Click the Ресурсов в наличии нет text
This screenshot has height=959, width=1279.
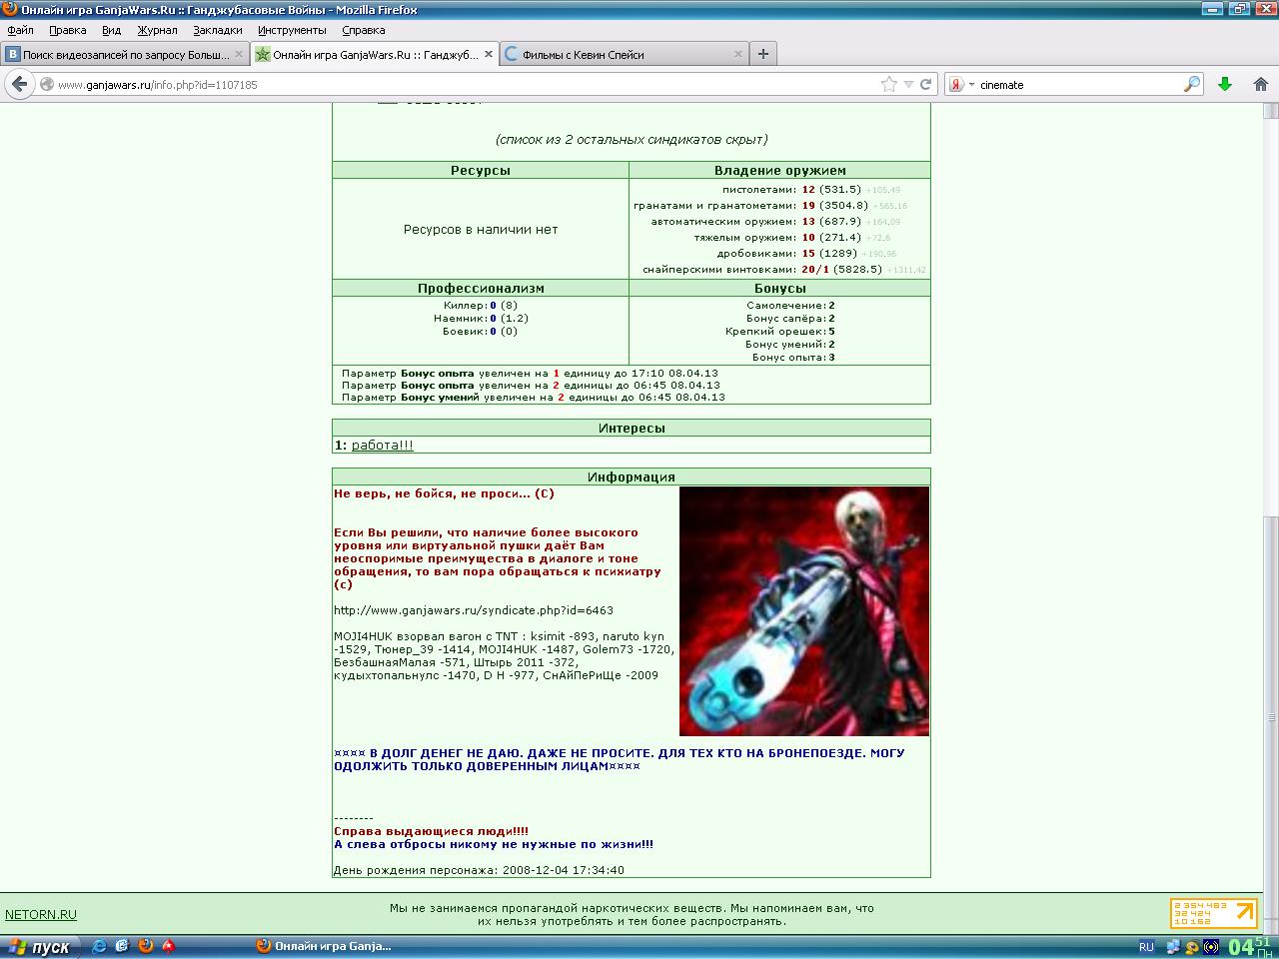(481, 229)
